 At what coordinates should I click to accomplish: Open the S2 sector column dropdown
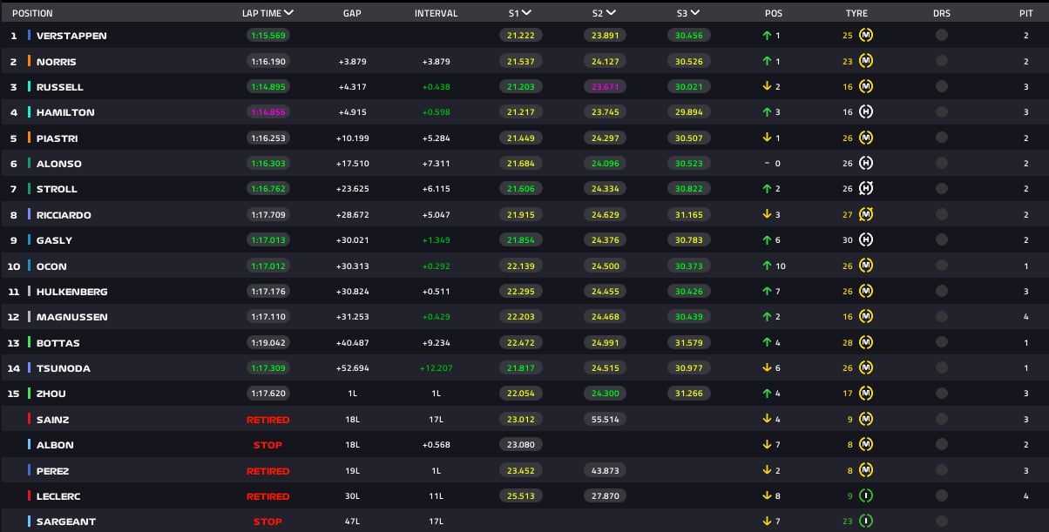coord(611,13)
